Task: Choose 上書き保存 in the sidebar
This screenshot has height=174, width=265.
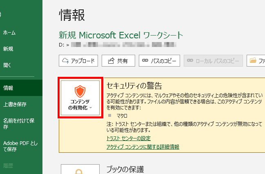Action: click(15, 104)
